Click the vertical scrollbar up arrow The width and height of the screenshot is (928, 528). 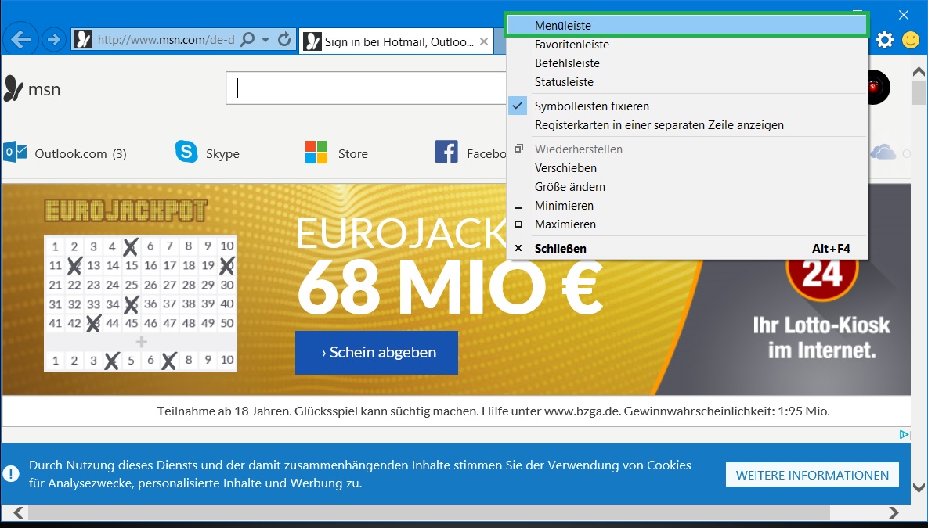(919, 71)
